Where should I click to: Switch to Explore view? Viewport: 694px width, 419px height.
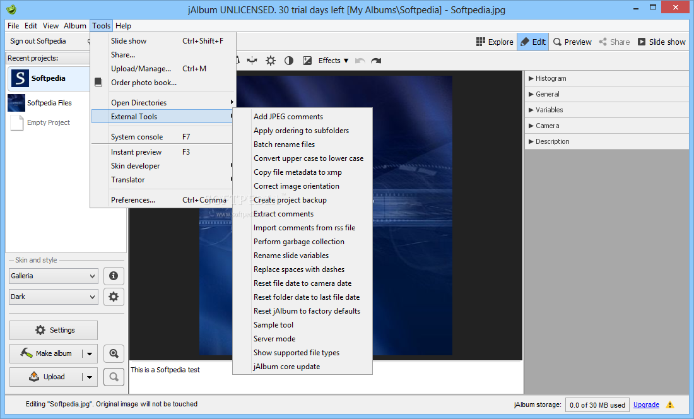495,42
